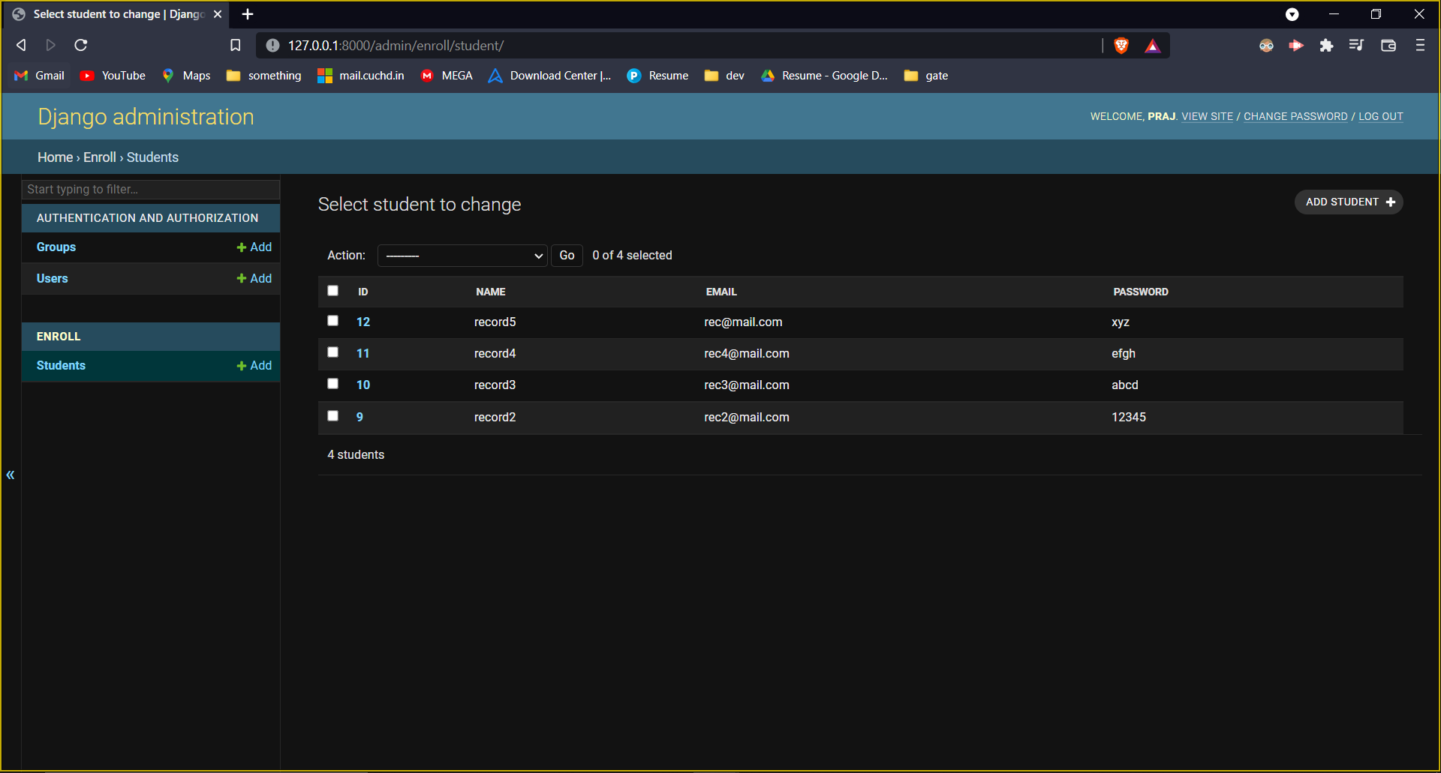Image resolution: width=1441 pixels, height=773 pixels.
Task: Open Groups in the sidebar
Action: (56, 247)
